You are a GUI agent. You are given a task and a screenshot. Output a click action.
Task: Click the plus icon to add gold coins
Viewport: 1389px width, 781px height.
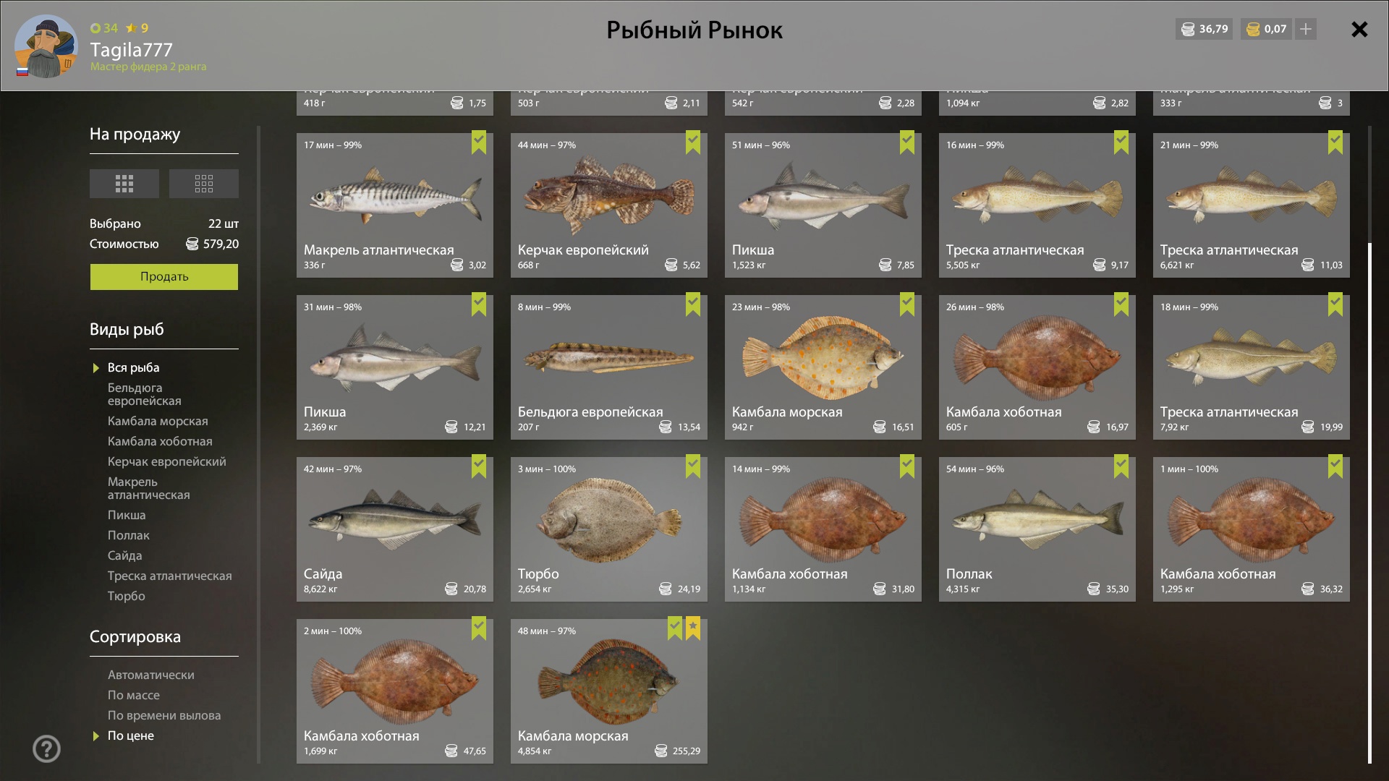(x=1306, y=29)
